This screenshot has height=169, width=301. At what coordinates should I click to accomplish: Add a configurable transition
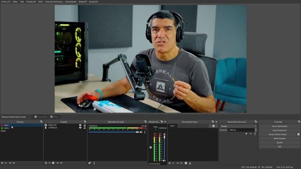[x=246, y=133]
